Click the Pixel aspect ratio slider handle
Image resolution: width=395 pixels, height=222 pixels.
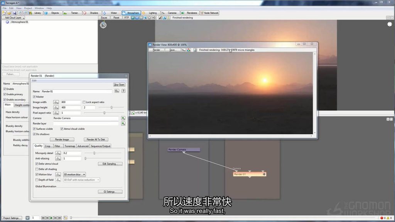(x=104, y=113)
